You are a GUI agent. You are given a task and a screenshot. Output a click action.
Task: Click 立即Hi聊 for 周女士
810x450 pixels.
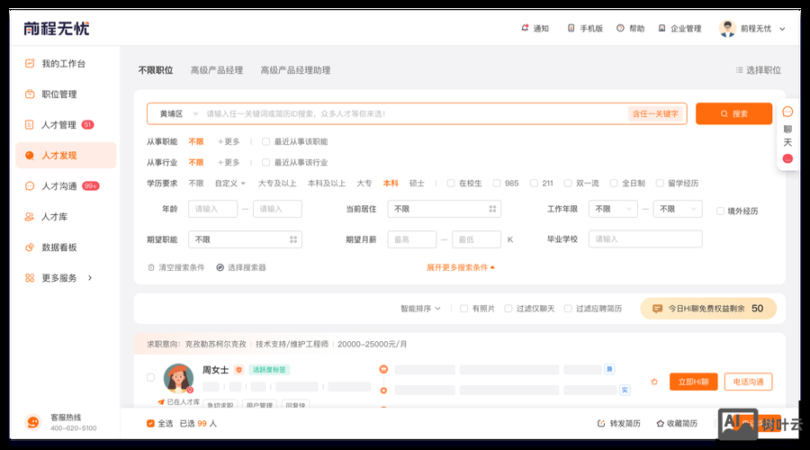pos(693,382)
